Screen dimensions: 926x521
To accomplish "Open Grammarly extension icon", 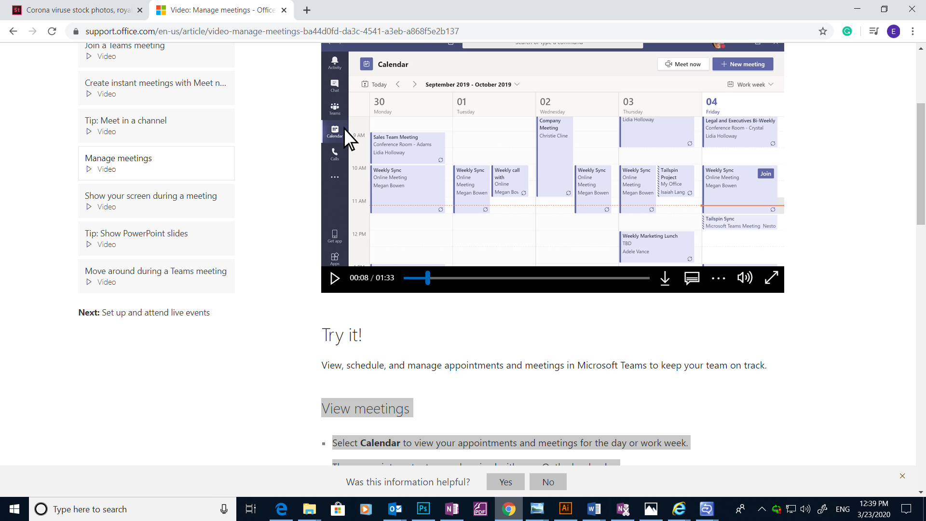I will [847, 31].
